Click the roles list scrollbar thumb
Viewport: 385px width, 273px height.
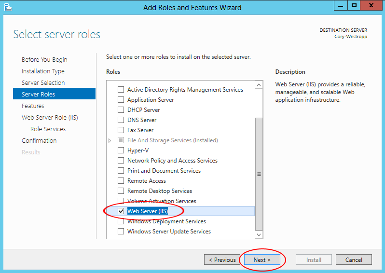click(259, 174)
